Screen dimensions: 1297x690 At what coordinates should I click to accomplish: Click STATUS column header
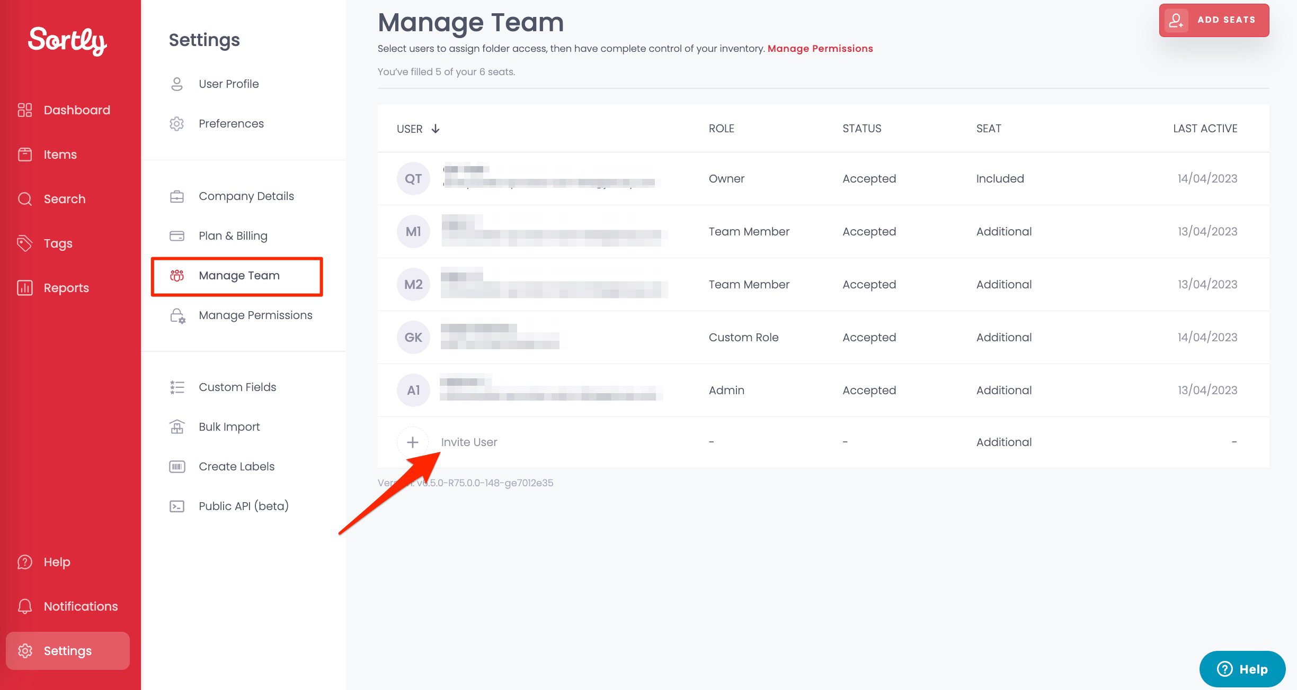(861, 129)
